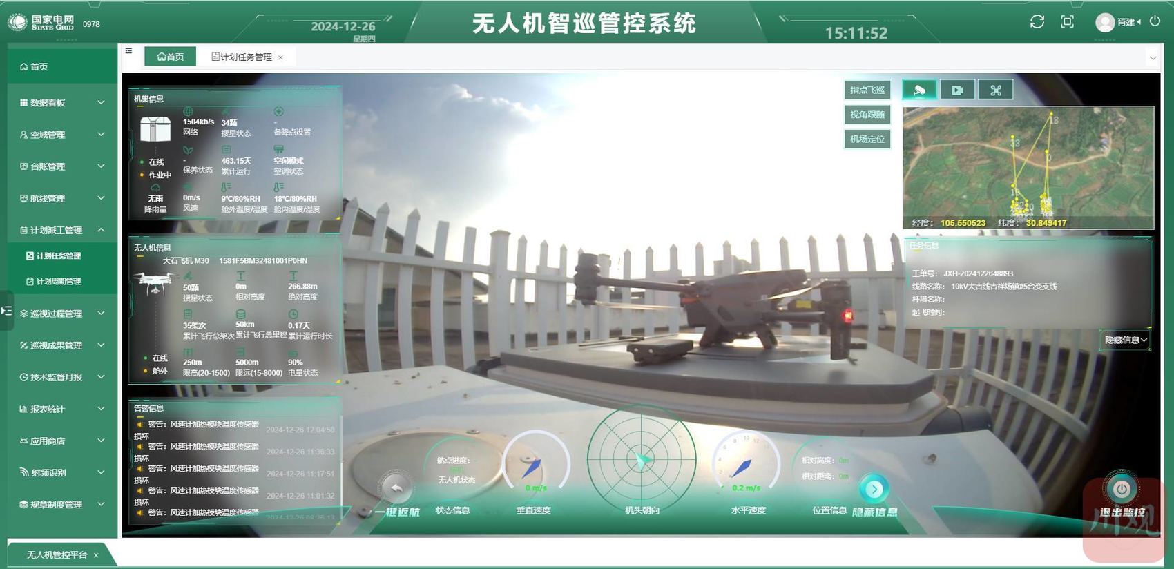Screen dimensions: 1174x569
Task: Click the heading direction radar compass
Action: click(x=642, y=459)
